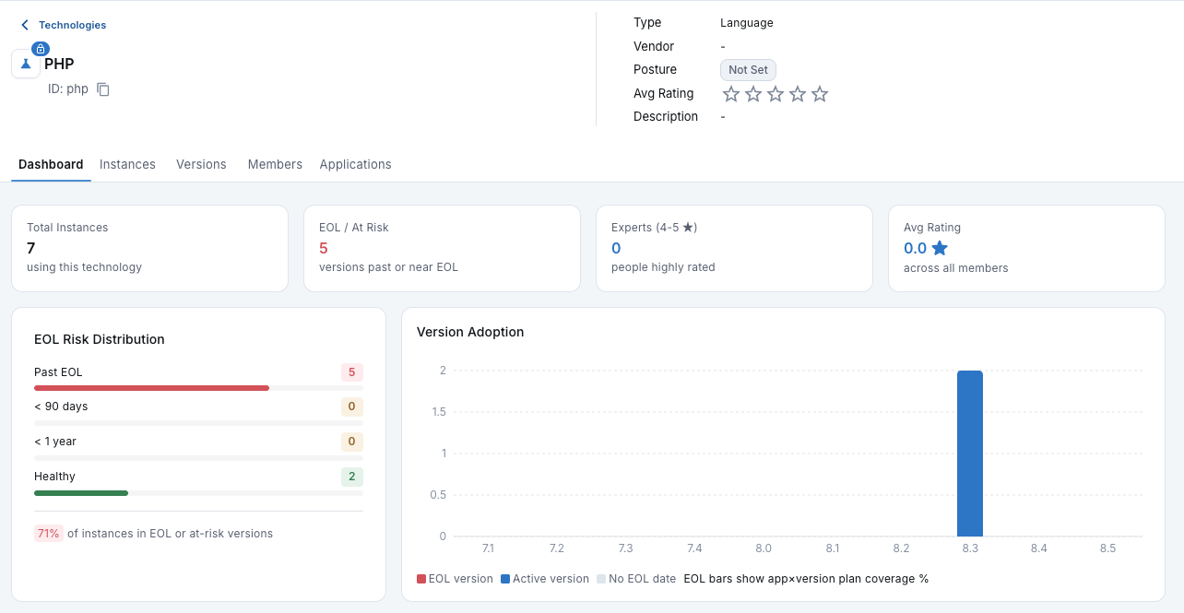Click the blue star in Avg Rating card

[x=940, y=248]
